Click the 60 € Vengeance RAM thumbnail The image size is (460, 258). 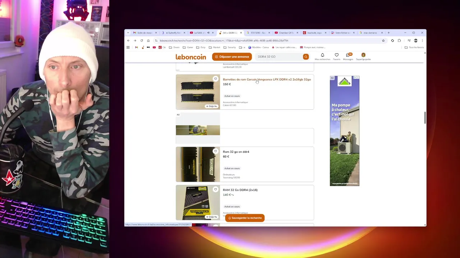[198, 164]
